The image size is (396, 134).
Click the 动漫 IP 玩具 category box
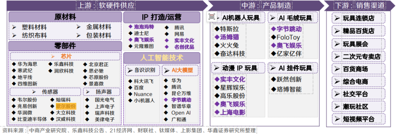tap(238, 68)
